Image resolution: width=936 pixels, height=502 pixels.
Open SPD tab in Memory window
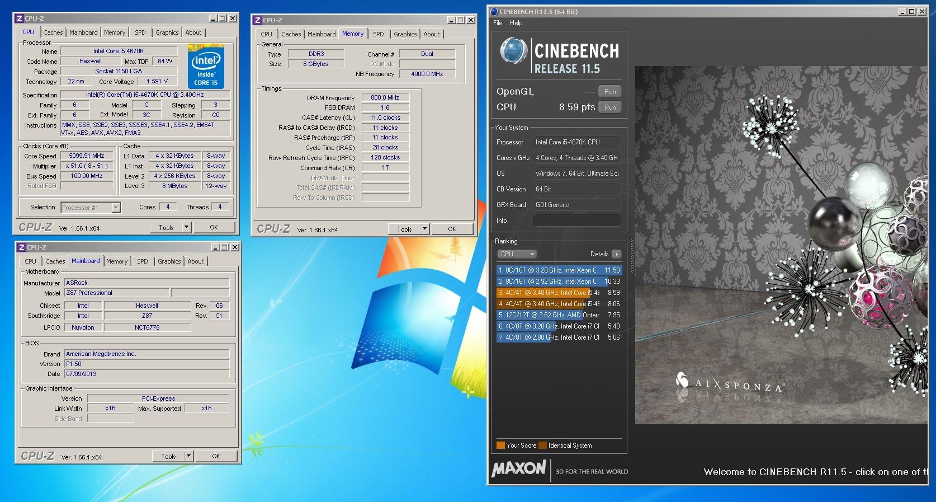pyautogui.click(x=379, y=34)
